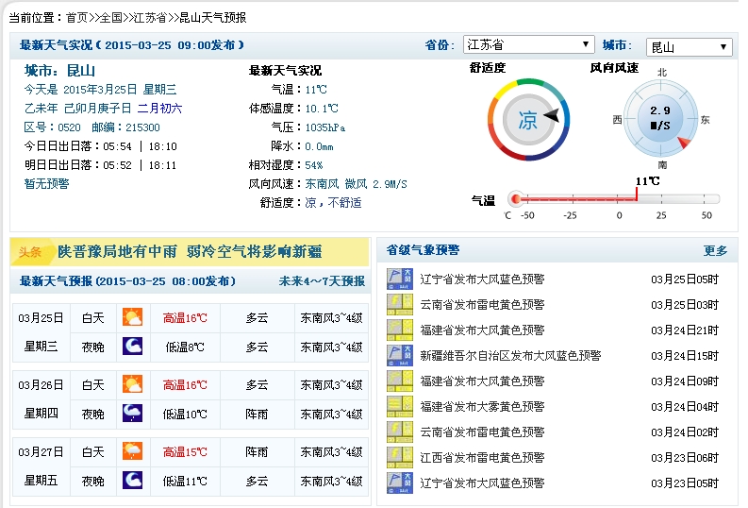
Task: Click the wind compass showing 2.9 m/s
Action: (x=660, y=118)
